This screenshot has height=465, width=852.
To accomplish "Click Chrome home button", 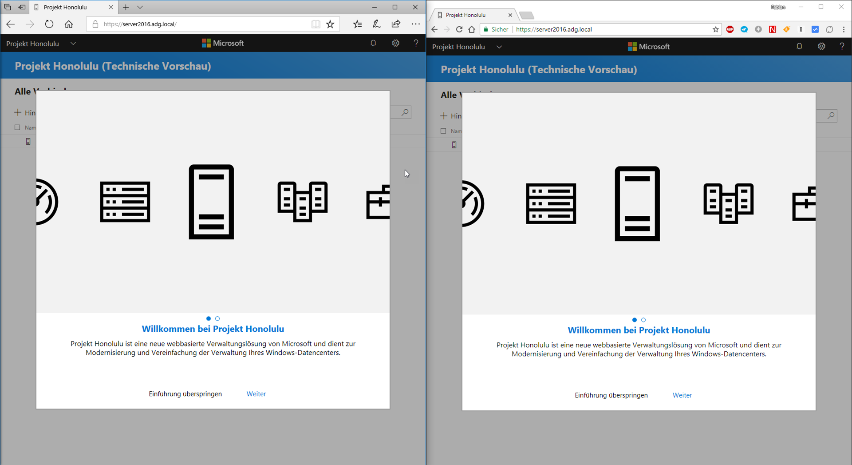I will tap(472, 29).
